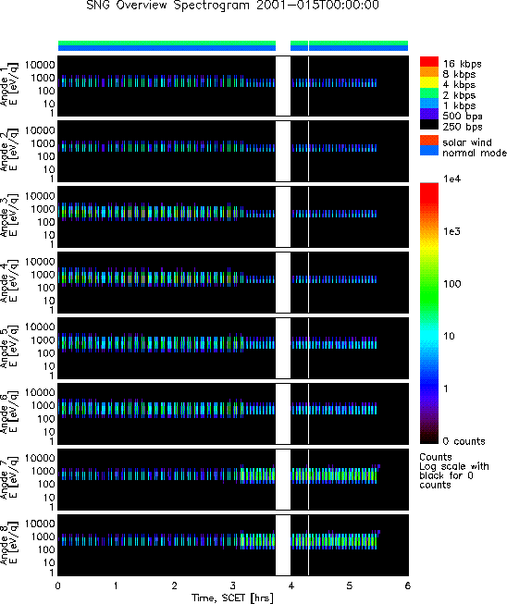The width and height of the screenshot is (507, 604).
Task: Click the Anode 2 spectrogram panel
Action: pos(233,151)
